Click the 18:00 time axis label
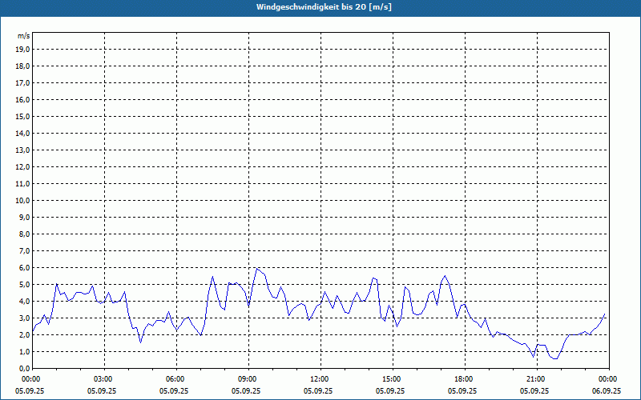Screen dimensions: 641x400 click(464, 378)
